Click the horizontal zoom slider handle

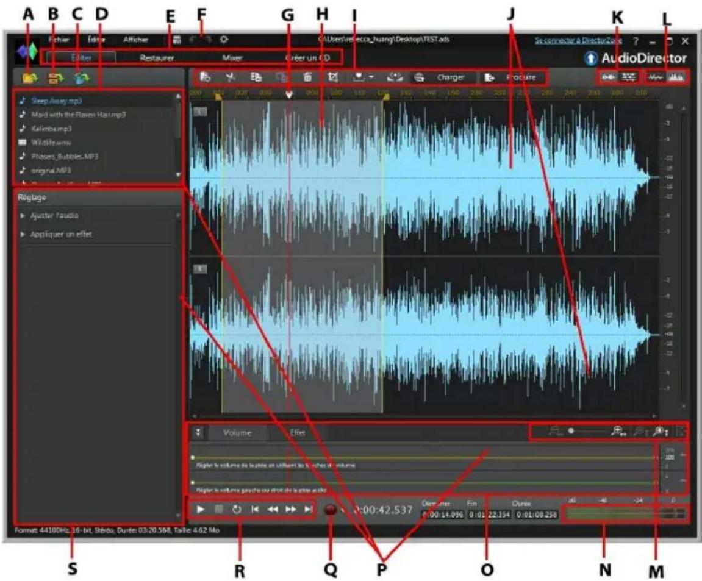[x=571, y=431]
